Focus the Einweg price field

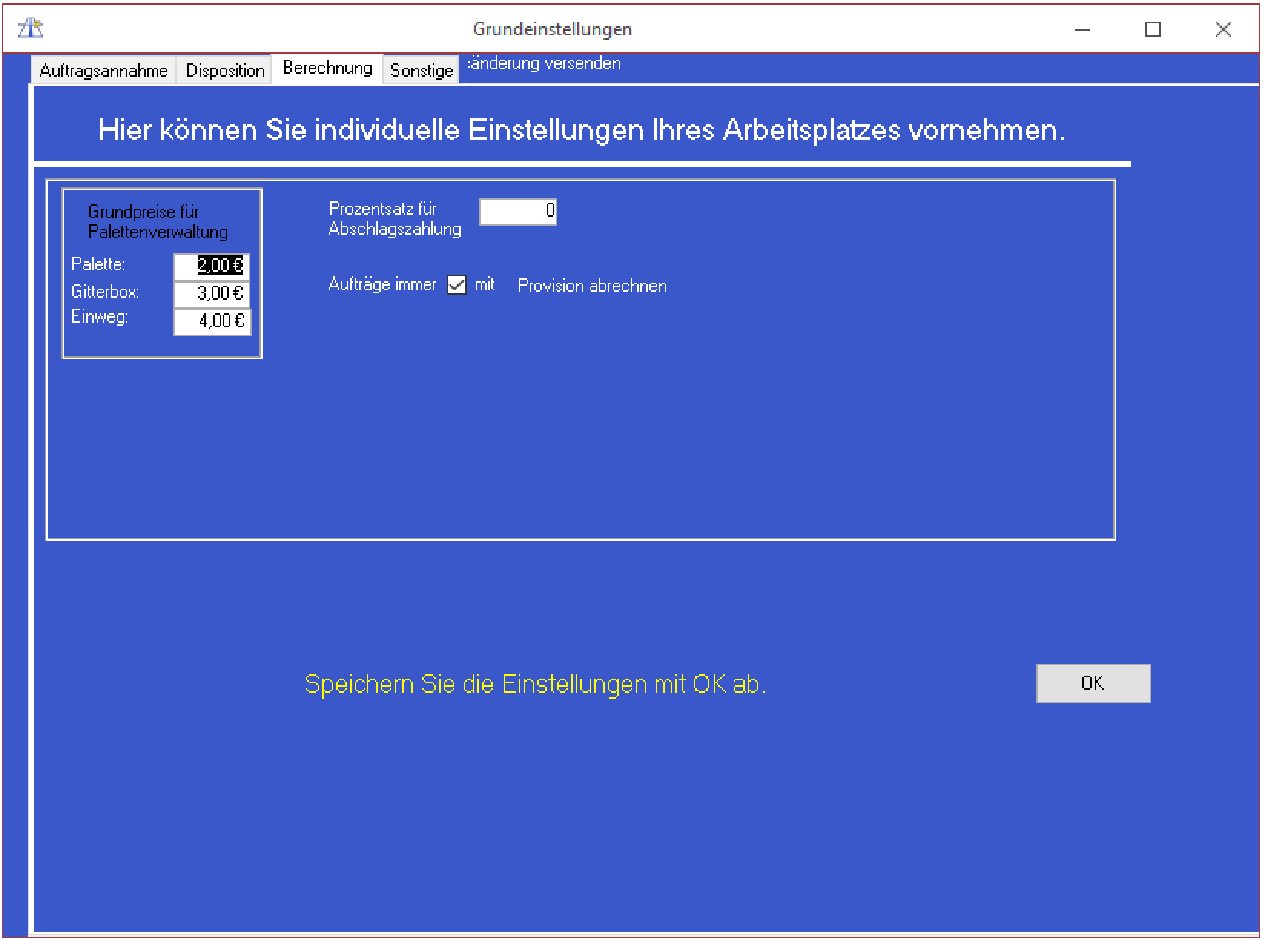[212, 321]
